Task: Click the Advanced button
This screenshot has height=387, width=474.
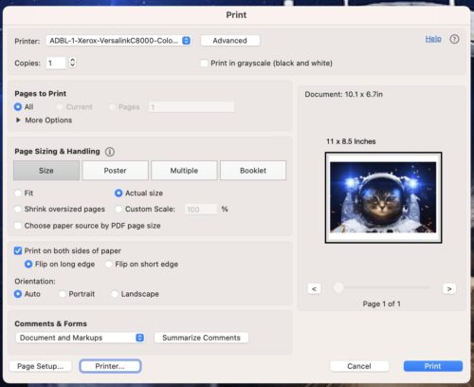Action: pos(230,41)
